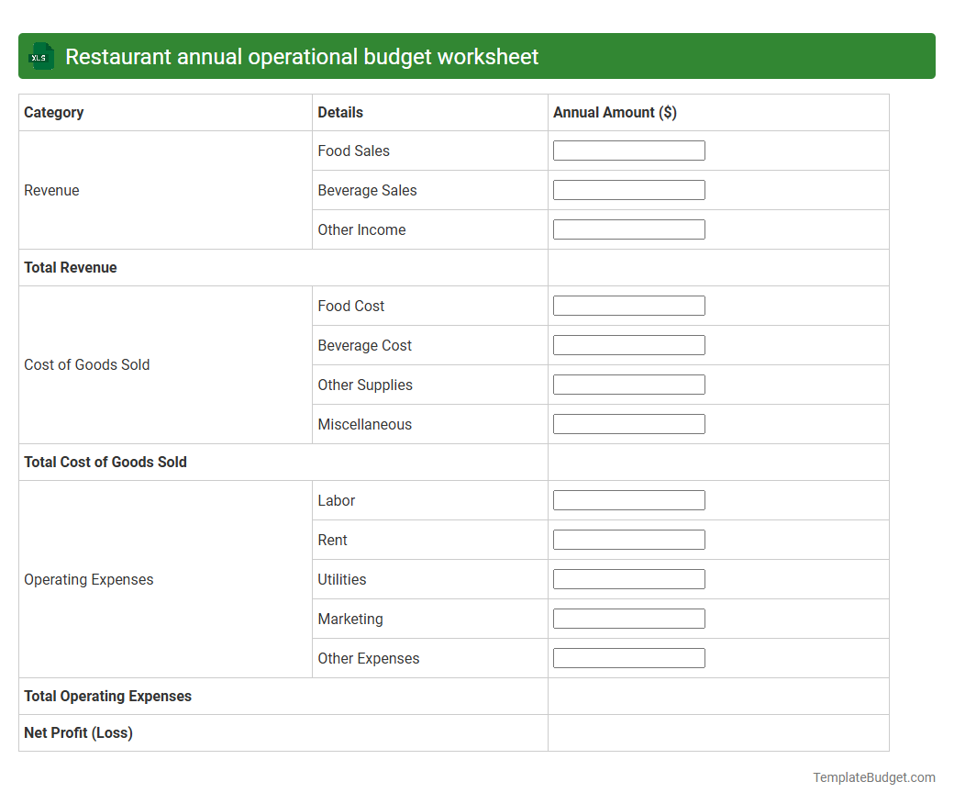954x804 pixels.
Task: Click the Beverage Cost amount input field
Action: pyautogui.click(x=628, y=344)
